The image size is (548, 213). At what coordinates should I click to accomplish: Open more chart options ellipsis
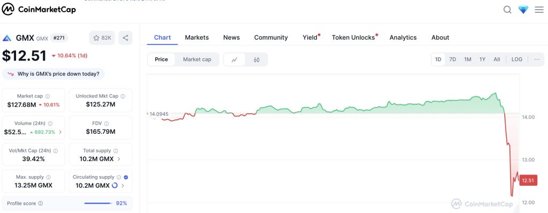(537, 59)
